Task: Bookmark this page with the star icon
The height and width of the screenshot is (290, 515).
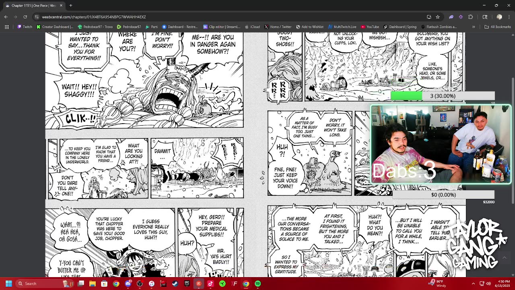Action: point(438,17)
